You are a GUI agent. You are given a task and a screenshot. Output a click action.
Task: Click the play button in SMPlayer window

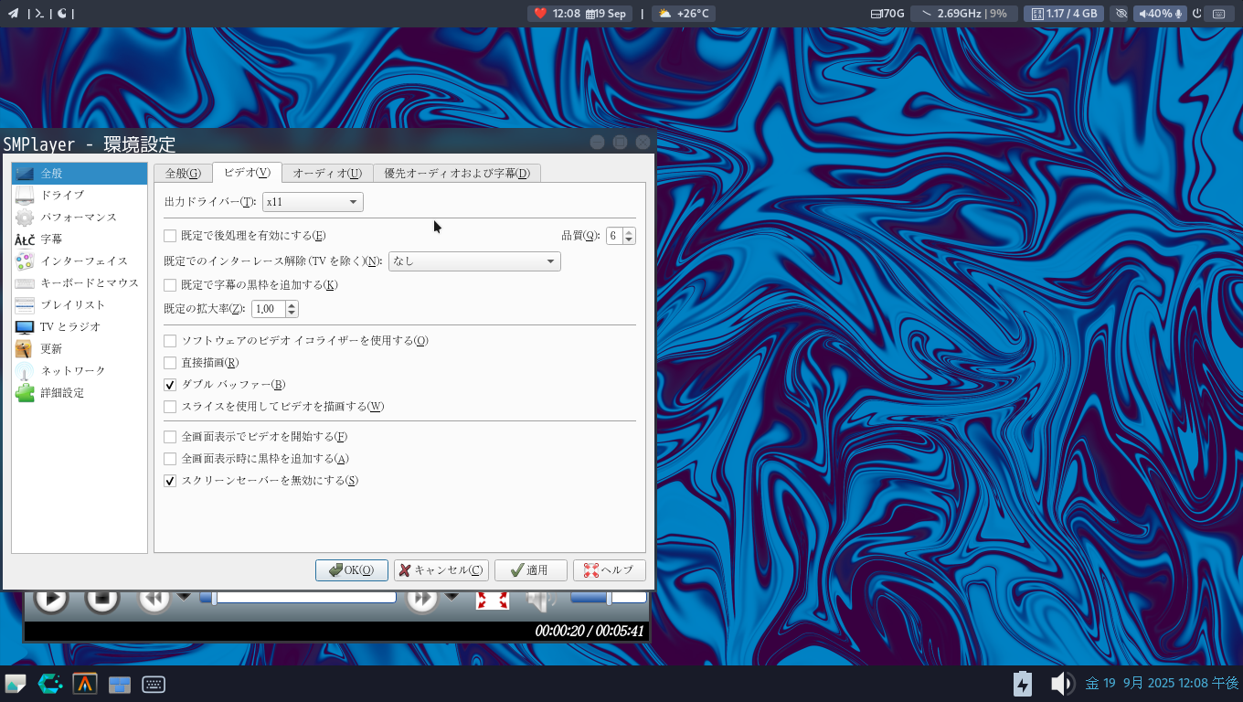51,600
